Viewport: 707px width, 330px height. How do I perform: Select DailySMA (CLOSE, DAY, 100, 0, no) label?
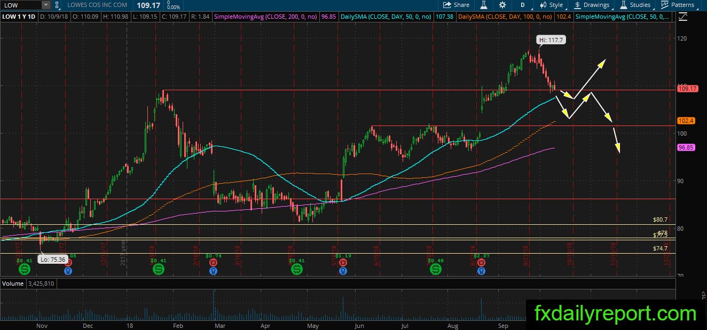click(506, 17)
